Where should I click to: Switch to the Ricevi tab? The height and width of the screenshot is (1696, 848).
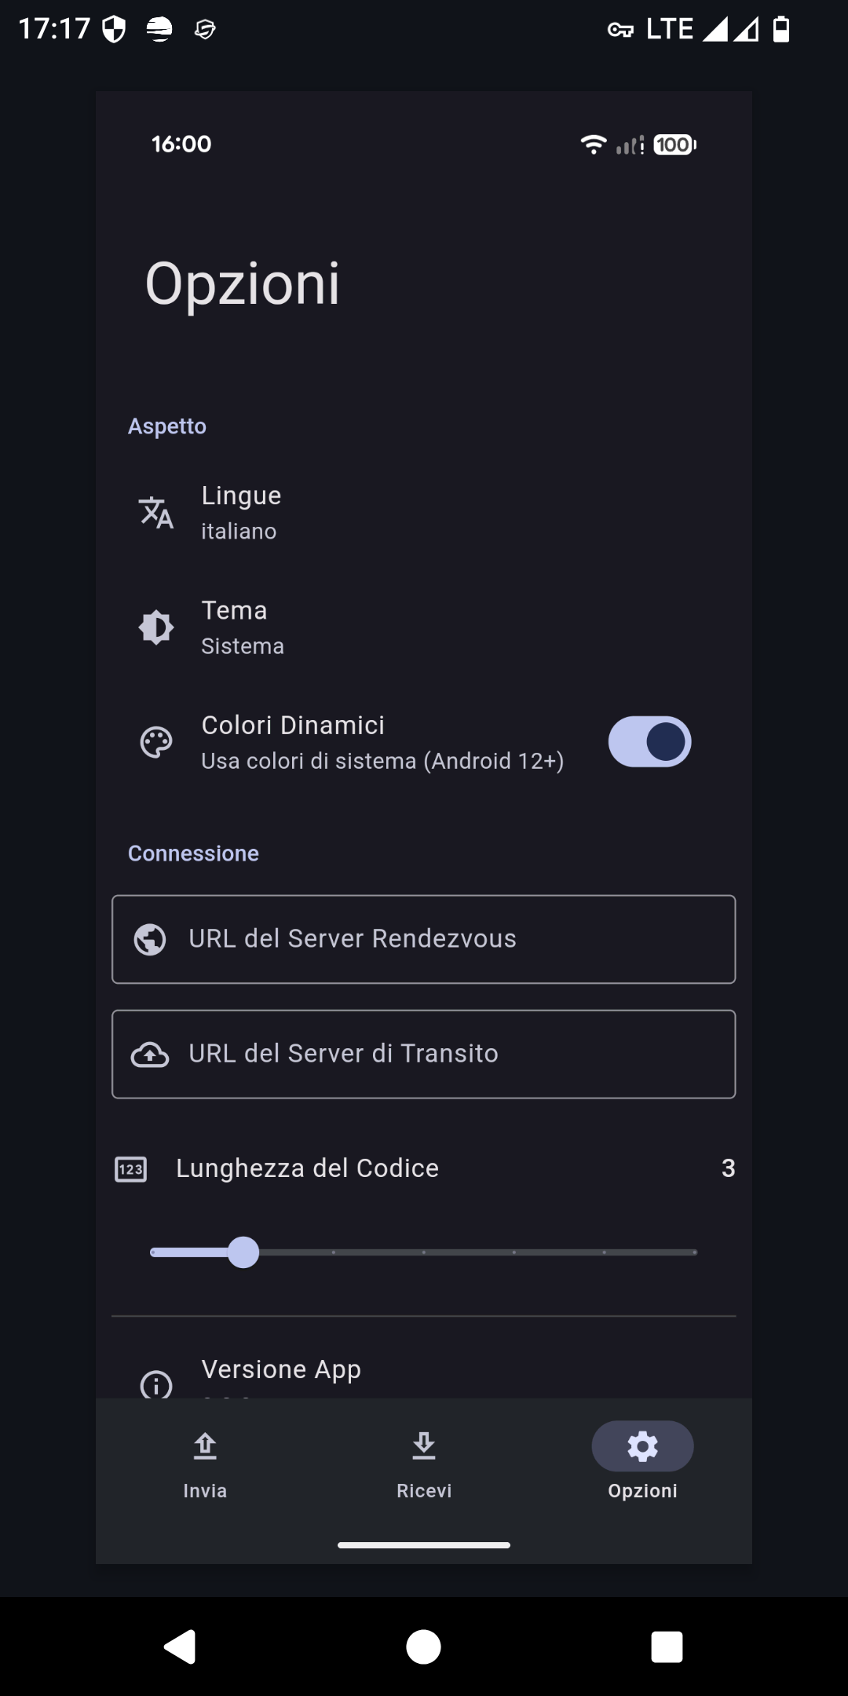424,1462
